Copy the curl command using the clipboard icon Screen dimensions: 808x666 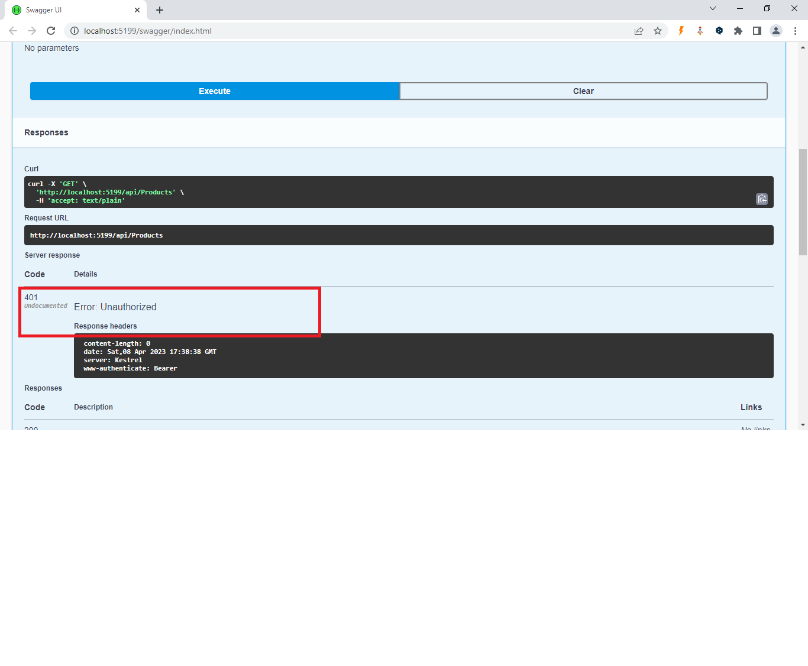coord(762,199)
